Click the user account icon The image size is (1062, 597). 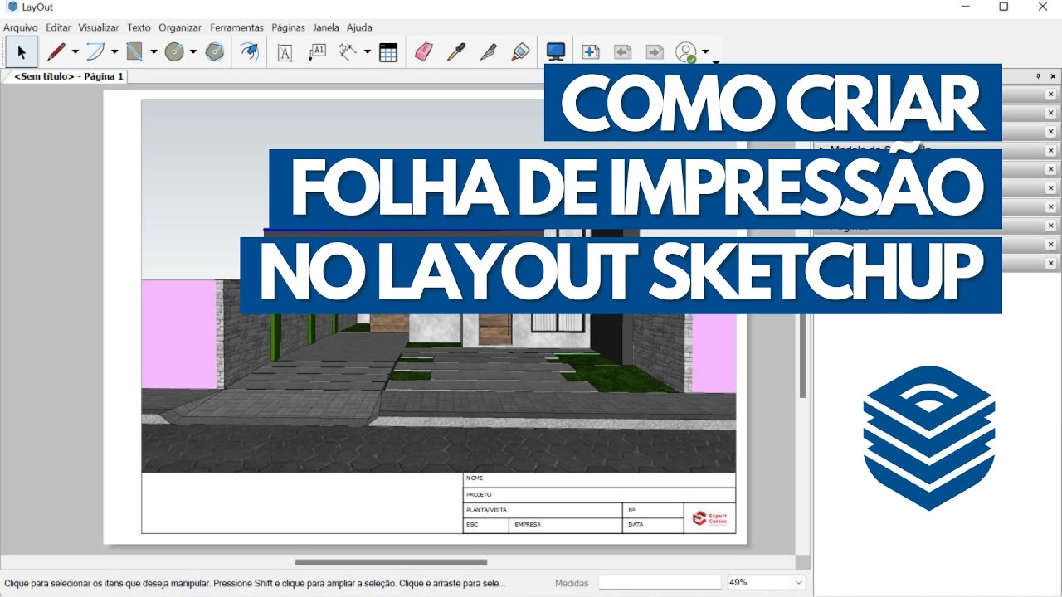686,52
